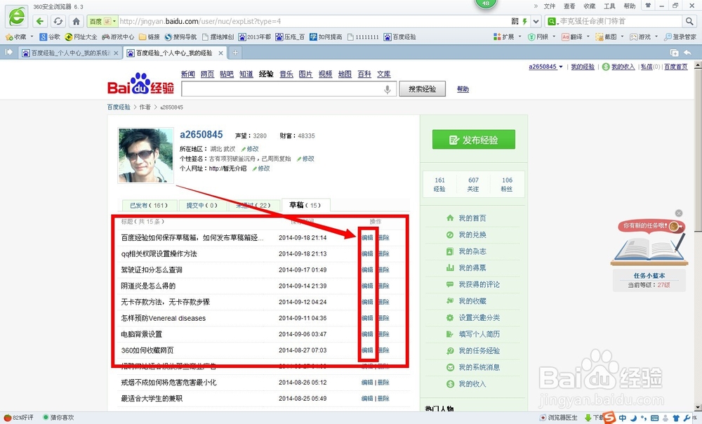Switch to the 提交中 (0) tab
The image size is (702, 424).
click(201, 206)
